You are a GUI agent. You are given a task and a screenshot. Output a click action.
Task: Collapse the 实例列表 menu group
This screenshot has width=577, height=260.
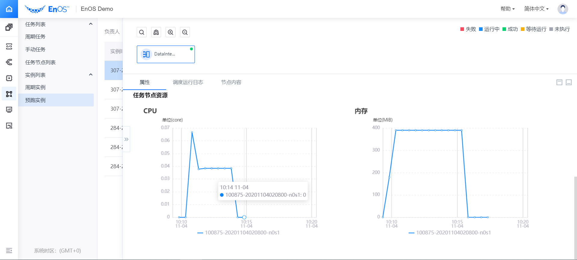pos(91,75)
